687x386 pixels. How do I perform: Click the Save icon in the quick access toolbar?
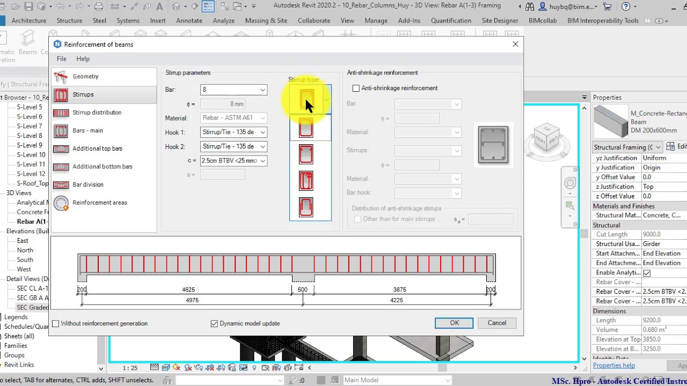pos(28,7)
